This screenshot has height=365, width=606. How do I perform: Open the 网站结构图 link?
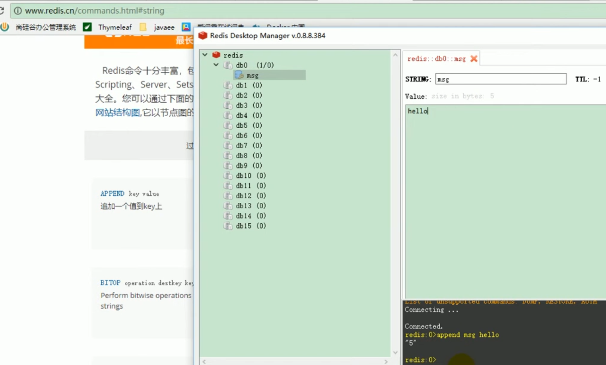[117, 113]
